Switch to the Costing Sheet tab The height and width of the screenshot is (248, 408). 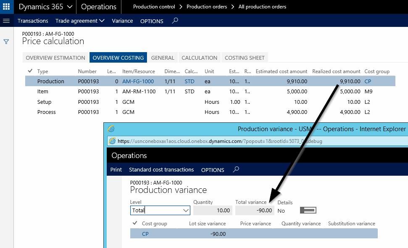245,58
